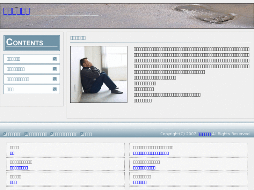
Task: Open the first footer navigation link
Action: pyautogui.click(x=15, y=134)
